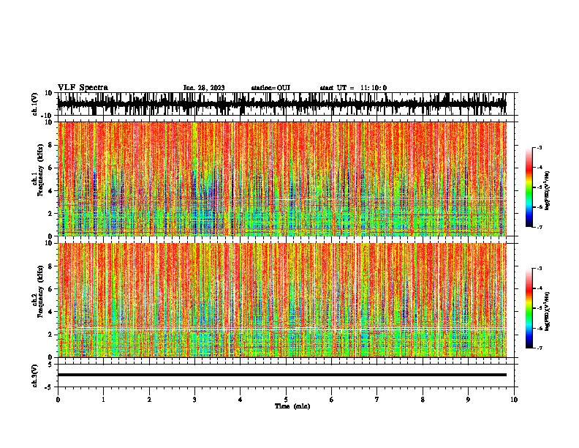Click the "ch.1(V)" waveform axis label
The height and width of the screenshot is (448, 579).
[35, 104]
